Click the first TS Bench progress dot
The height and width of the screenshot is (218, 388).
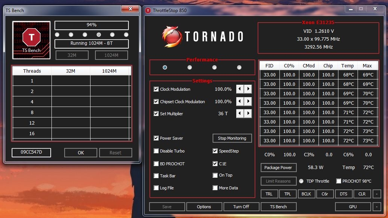click(x=57, y=35)
